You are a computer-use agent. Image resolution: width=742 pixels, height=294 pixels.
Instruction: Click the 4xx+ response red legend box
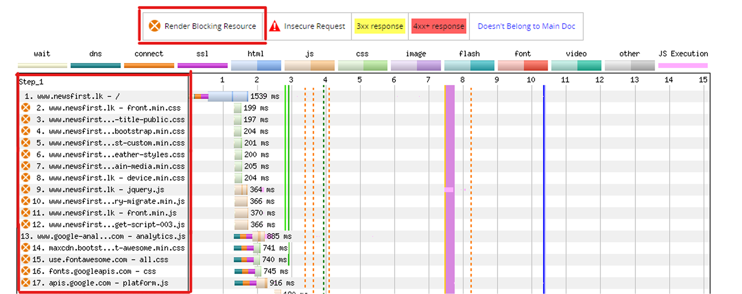pyautogui.click(x=439, y=26)
